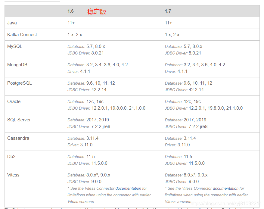
Task: Open the documentation link in the 1.7 Vitess cell
Action: tap(225, 188)
